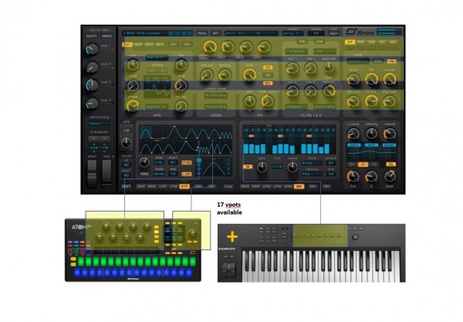Switch to the OSC4 tab

click(160, 45)
